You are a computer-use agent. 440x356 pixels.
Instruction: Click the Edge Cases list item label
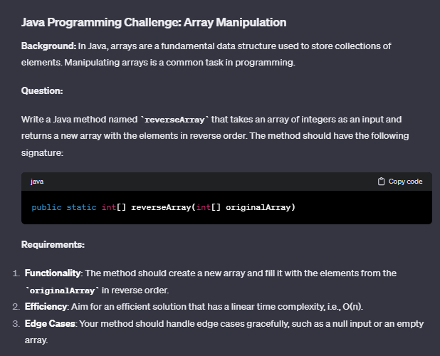[50, 324]
